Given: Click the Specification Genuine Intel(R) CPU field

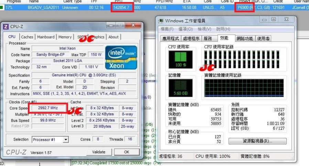Looking at the screenshot, I should coord(84,75).
